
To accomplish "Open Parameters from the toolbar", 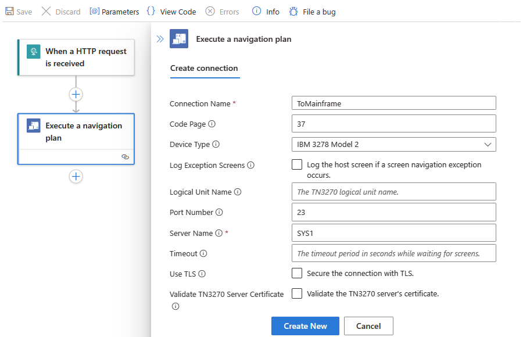I will (114, 12).
